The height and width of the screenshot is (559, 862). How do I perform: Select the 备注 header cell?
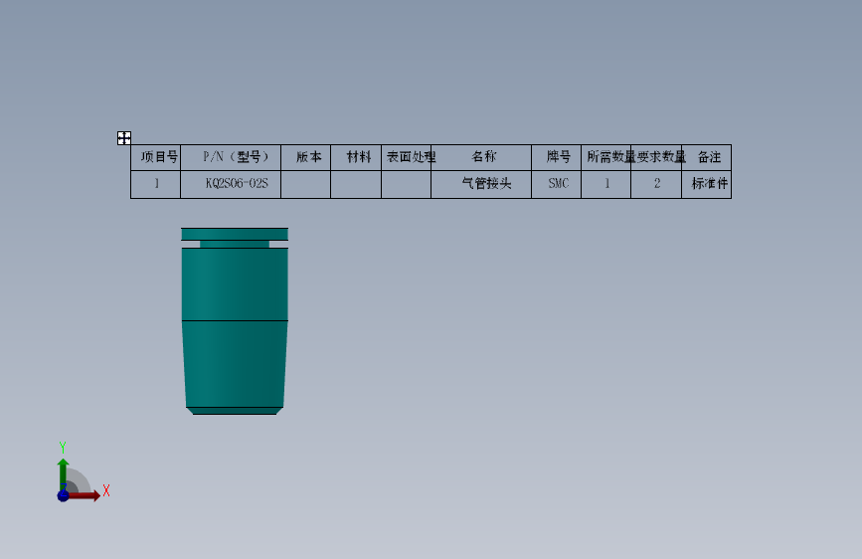coord(707,157)
